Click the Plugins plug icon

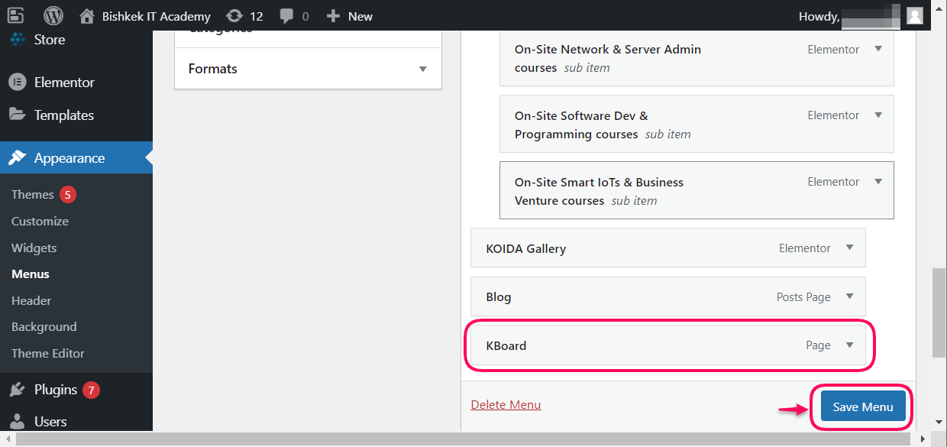(x=17, y=390)
